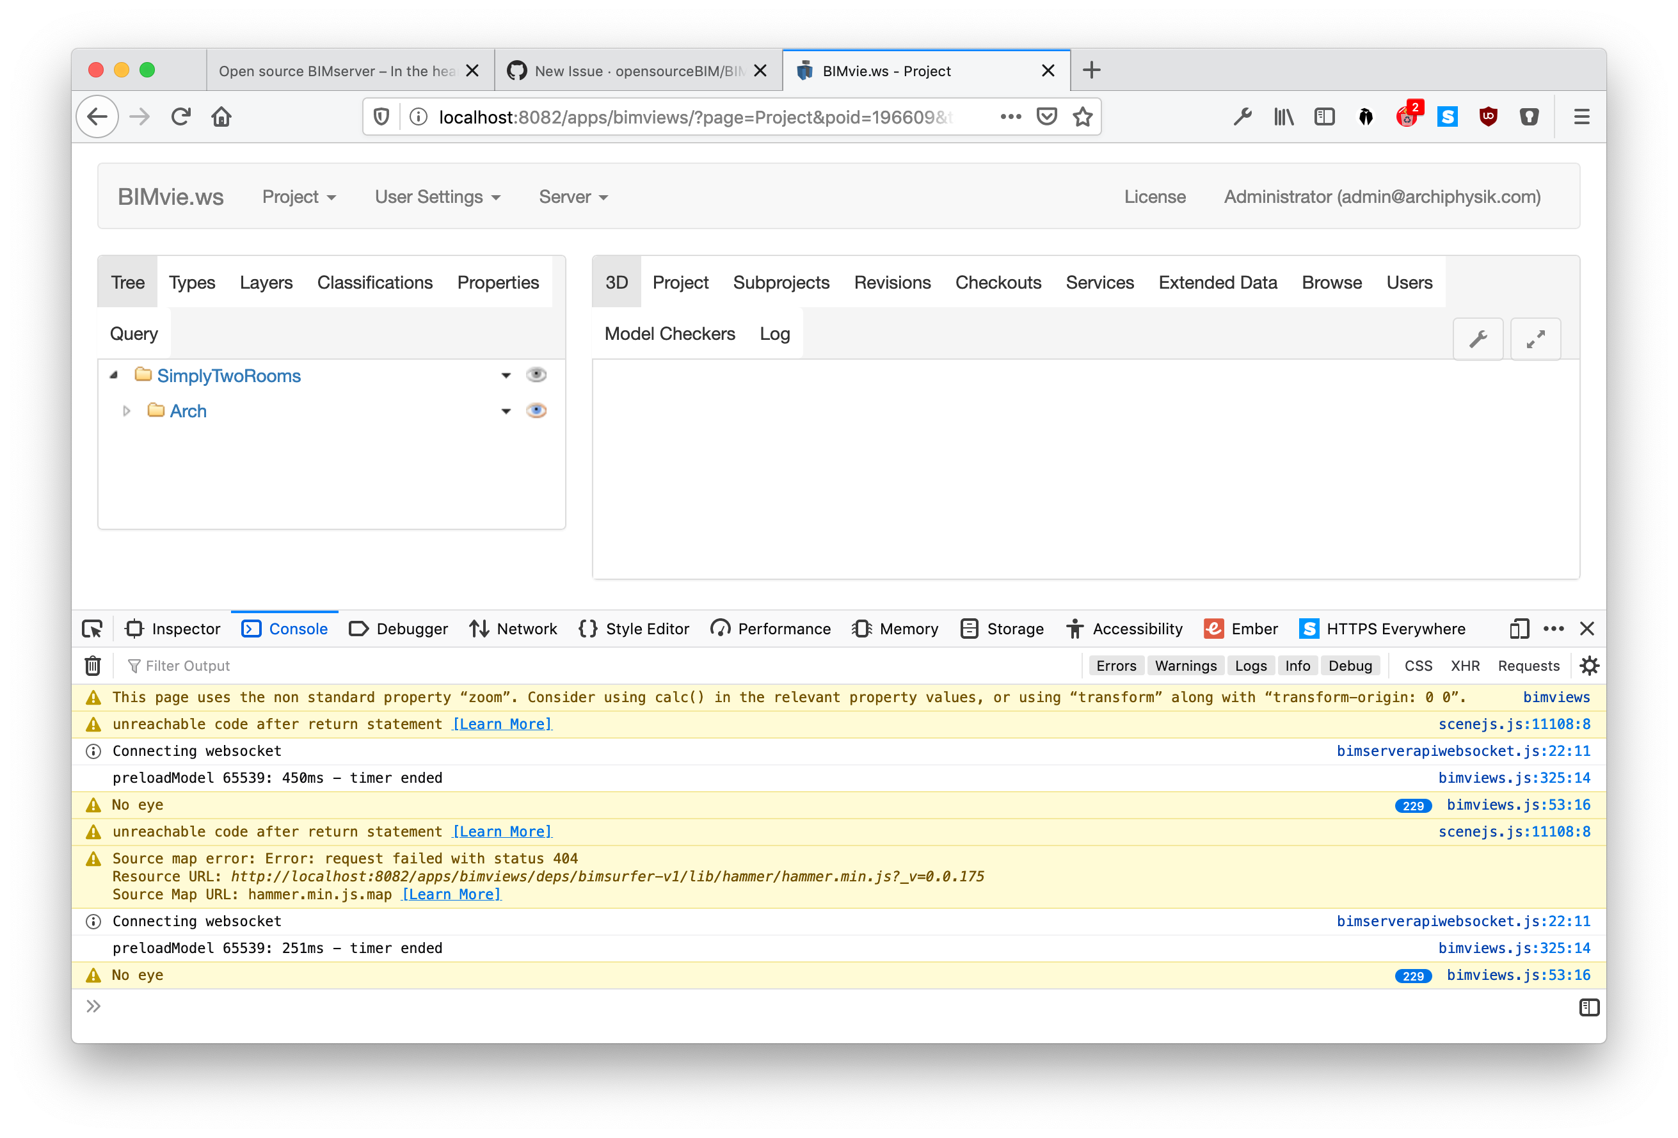
Task: Open the Server dropdown menu
Action: (x=573, y=196)
